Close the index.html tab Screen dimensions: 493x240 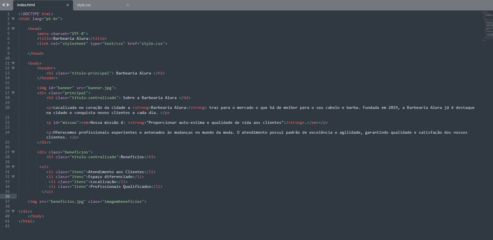[67, 5]
